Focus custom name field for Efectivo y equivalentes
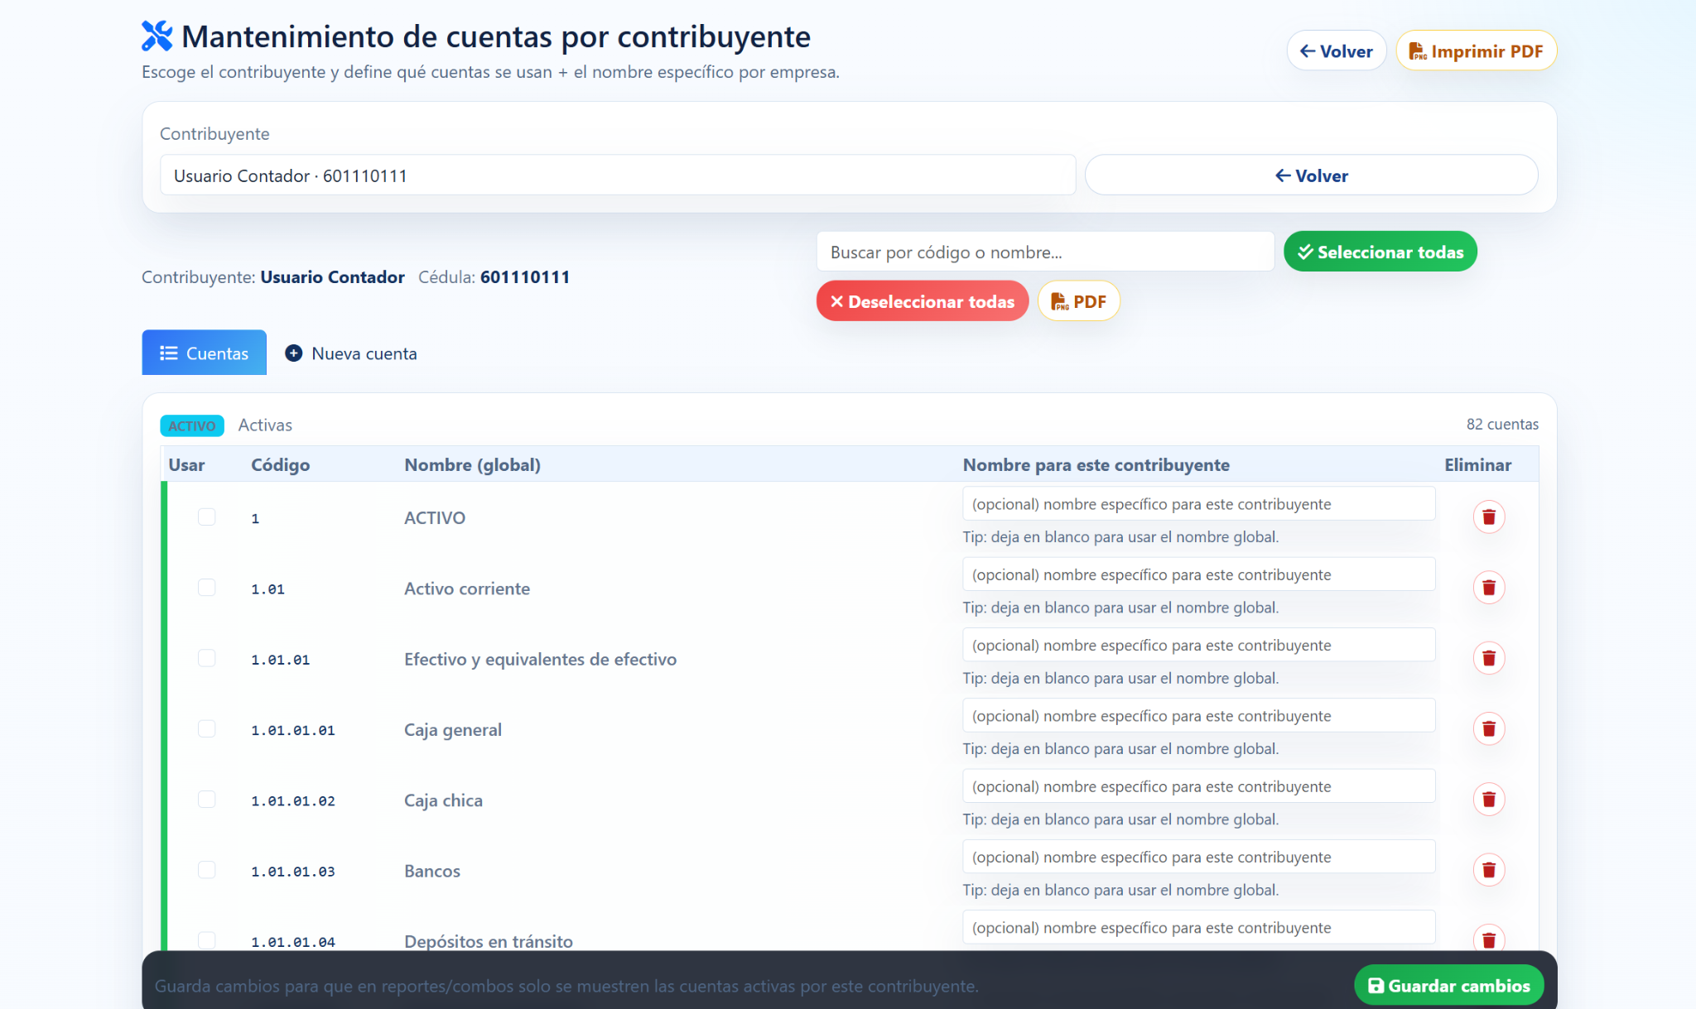 [x=1198, y=645]
